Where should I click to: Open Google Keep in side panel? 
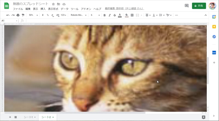click(x=214, y=26)
